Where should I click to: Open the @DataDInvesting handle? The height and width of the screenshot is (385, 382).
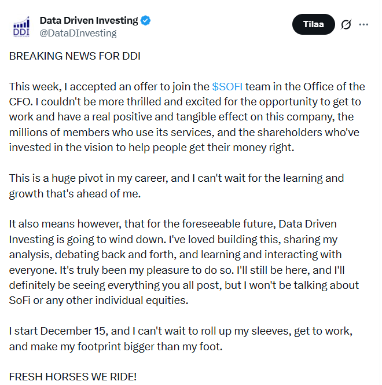(x=78, y=33)
